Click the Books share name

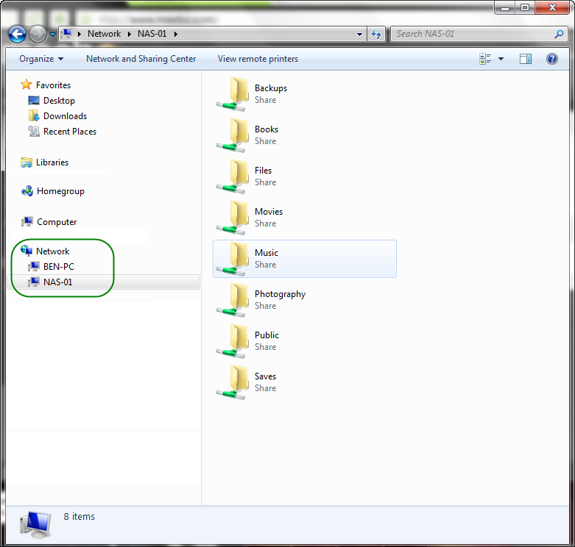tap(267, 129)
